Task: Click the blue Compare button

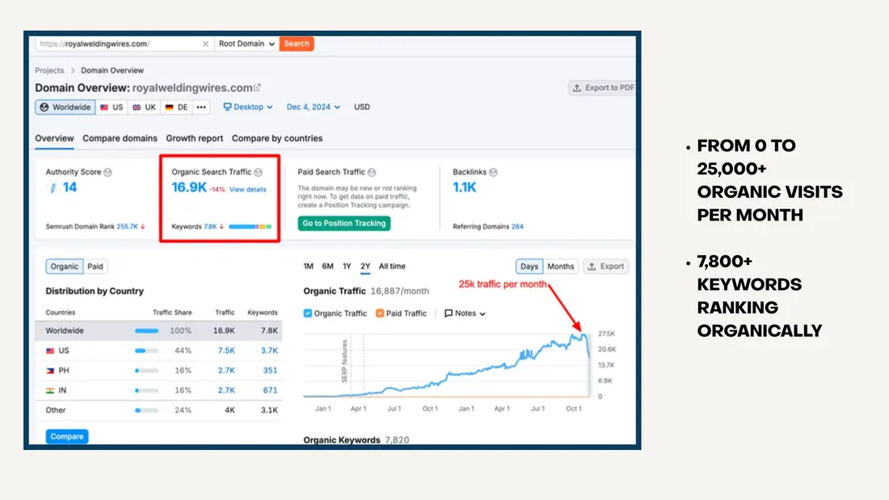Action: [67, 436]
